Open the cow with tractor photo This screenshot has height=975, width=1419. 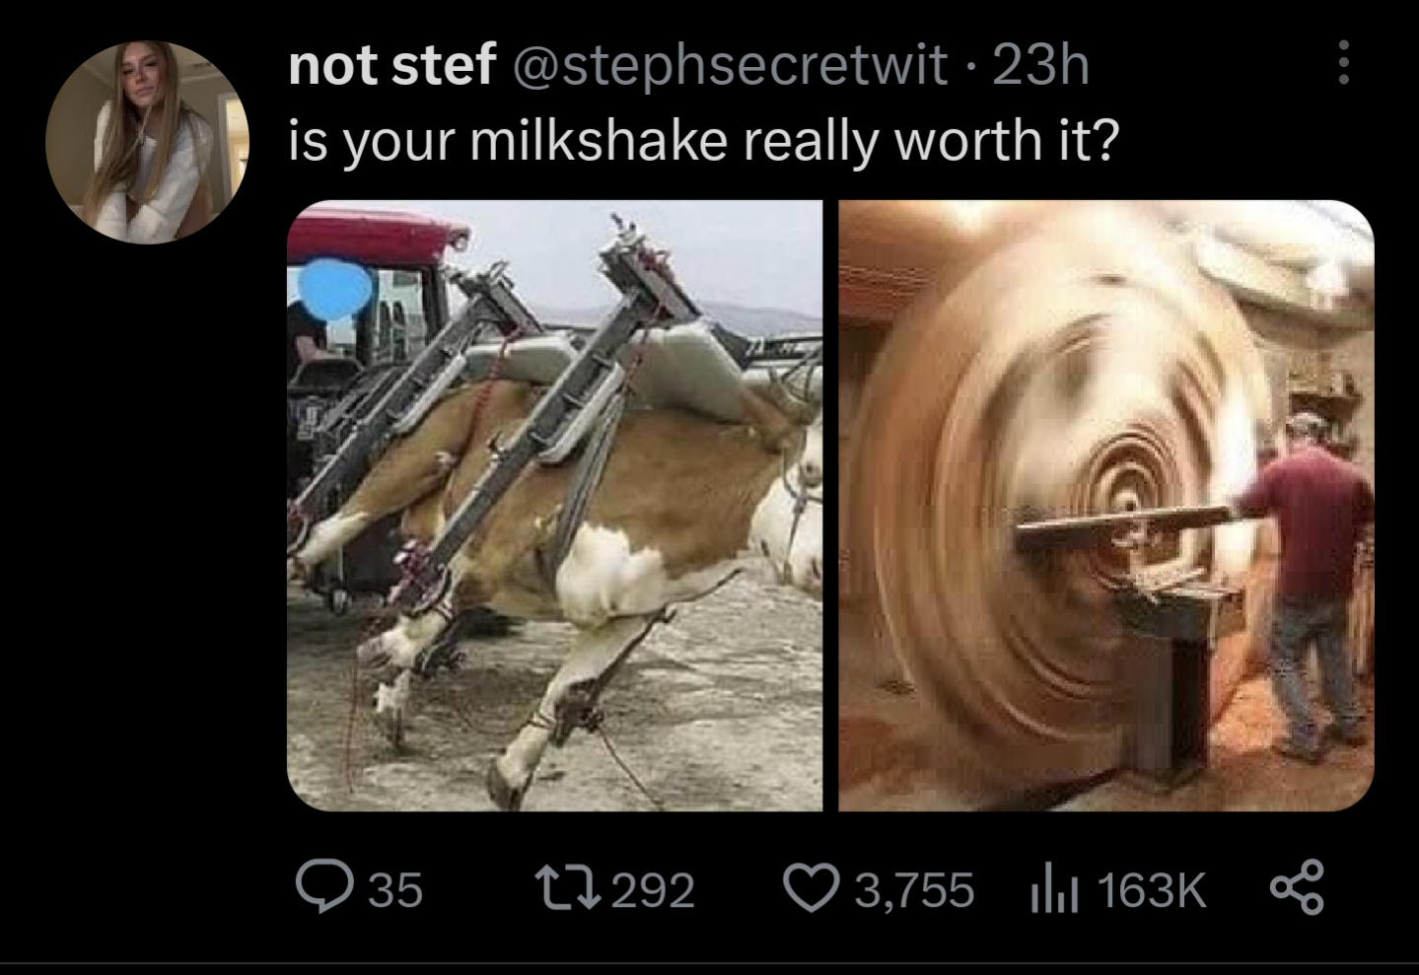point(555,506)
